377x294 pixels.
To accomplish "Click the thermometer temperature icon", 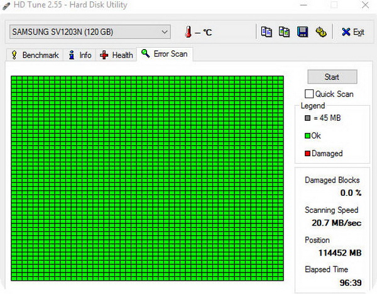I will (188, 31).
